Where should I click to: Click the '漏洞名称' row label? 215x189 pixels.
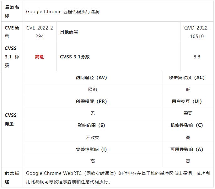point(12,11)
